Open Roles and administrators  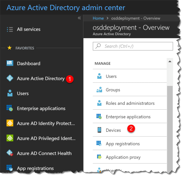[130, 103]
